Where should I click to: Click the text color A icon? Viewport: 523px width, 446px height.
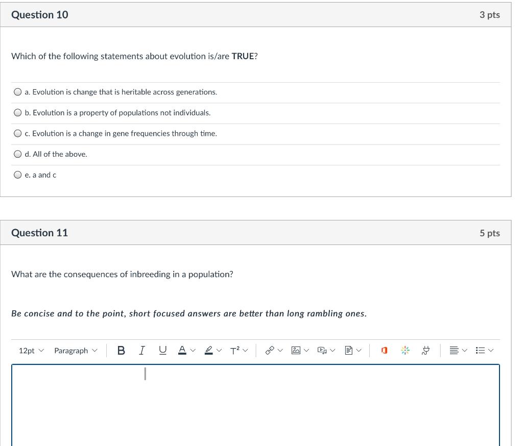point(182,351)
